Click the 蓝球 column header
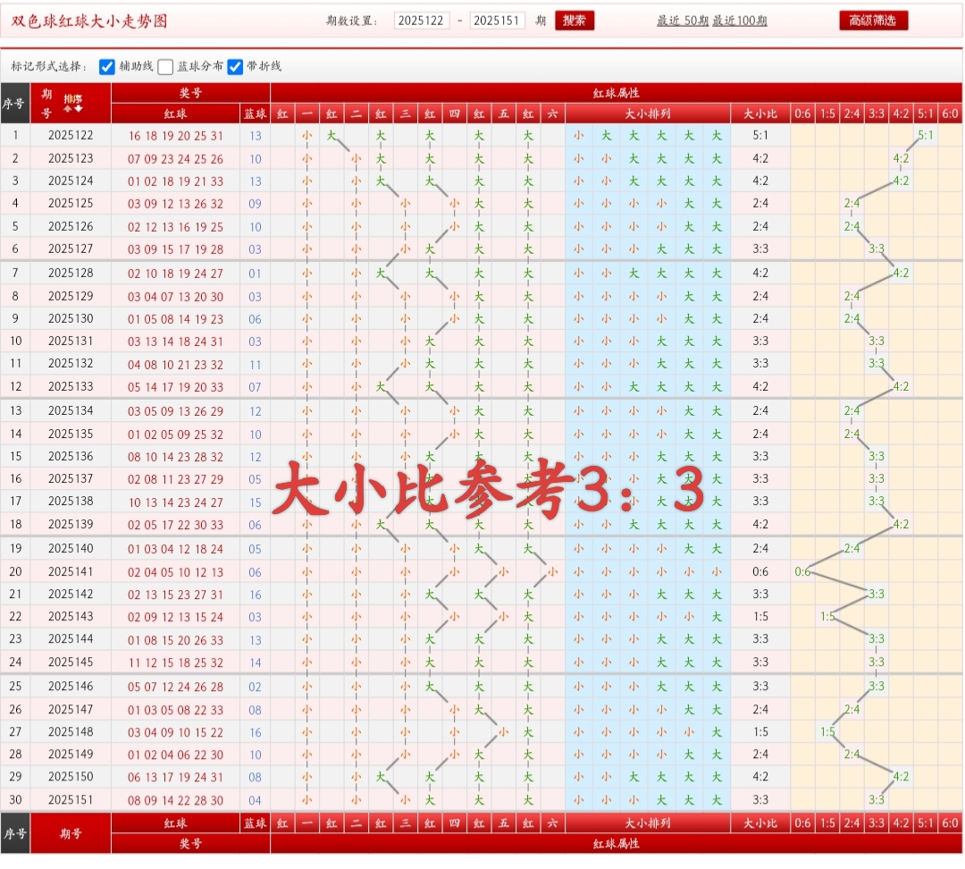The image size is (965, 869). tap(253, 114)
